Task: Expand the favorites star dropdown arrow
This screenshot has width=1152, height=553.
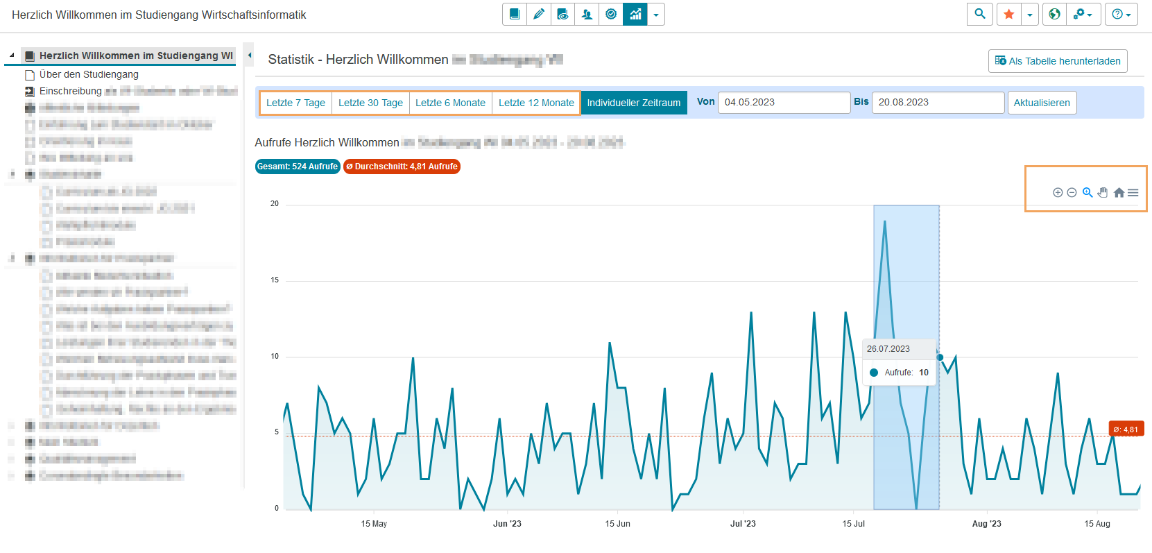Action: click(1030, 15)
